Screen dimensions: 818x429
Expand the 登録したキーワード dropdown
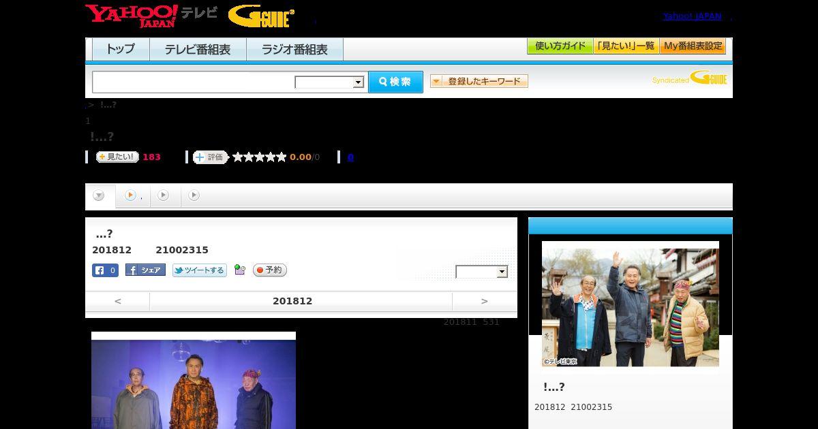tap(479, 81)
